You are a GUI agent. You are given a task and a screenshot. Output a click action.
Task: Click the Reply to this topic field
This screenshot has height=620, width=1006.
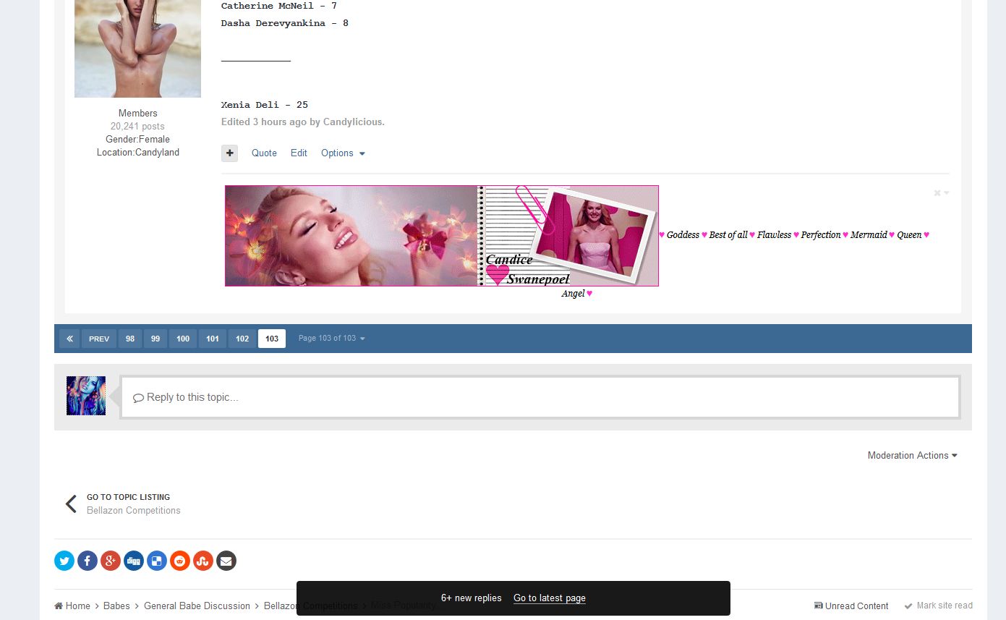(x=540, y=397)
